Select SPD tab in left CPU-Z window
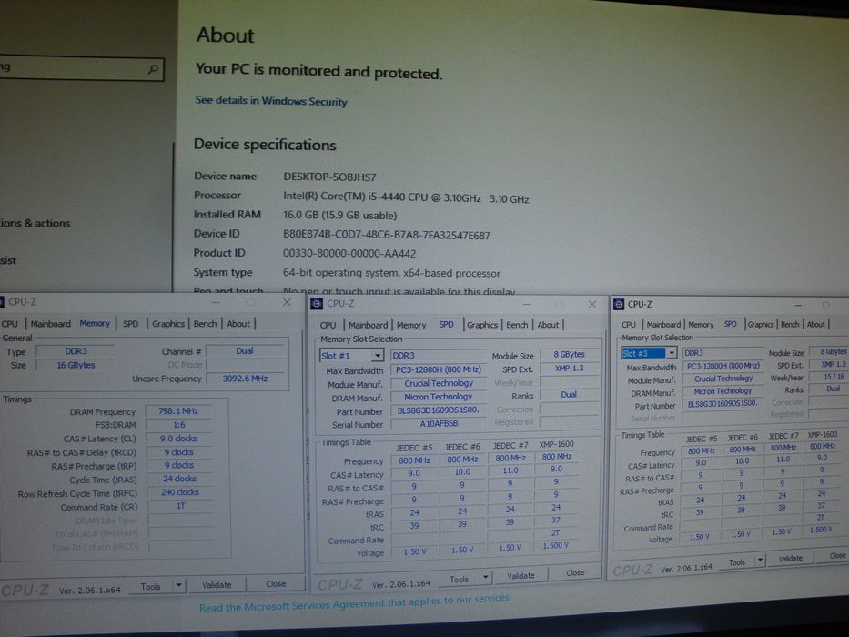This screenshot has width=849, height=637. click(130, 323)
